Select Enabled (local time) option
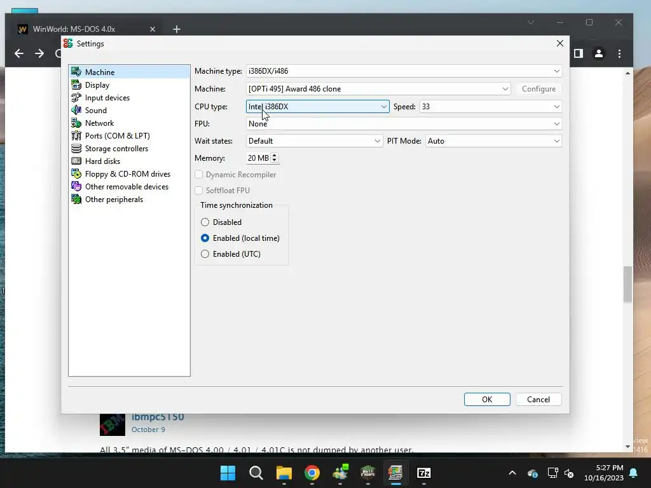 pyautogui.click(x=205, y=238)
